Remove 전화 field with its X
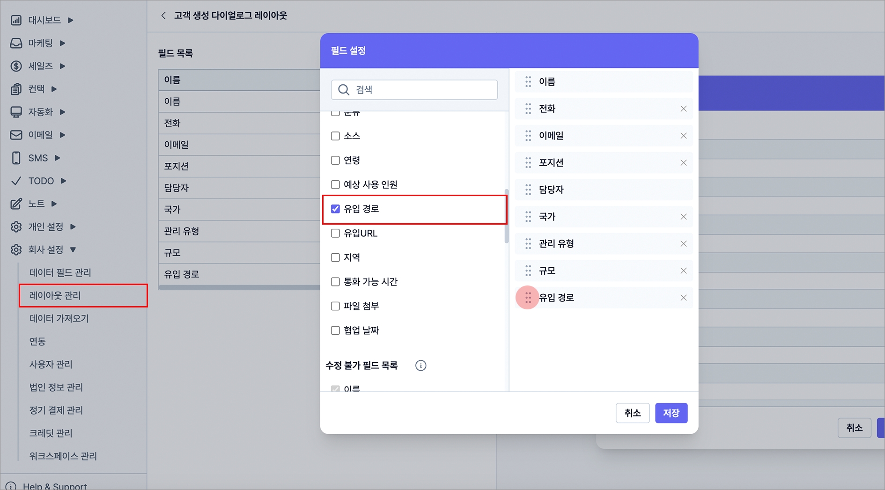 pos(684,109)
